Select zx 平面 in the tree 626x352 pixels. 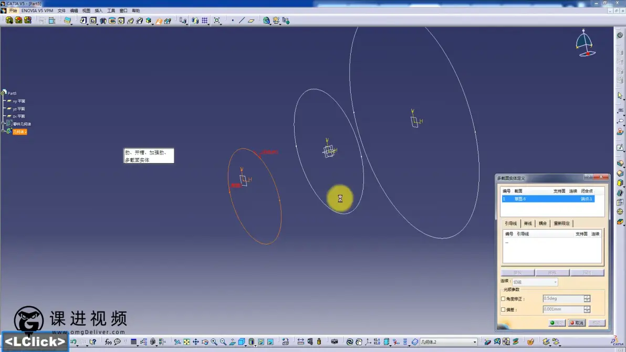click(19, 116)
